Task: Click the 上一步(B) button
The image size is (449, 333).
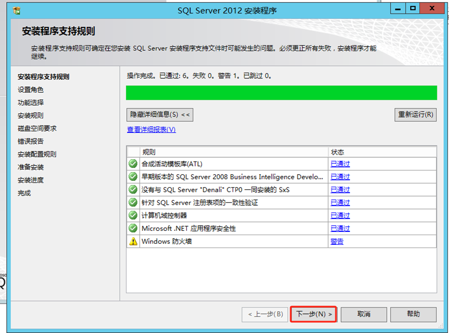Action: 265,314
